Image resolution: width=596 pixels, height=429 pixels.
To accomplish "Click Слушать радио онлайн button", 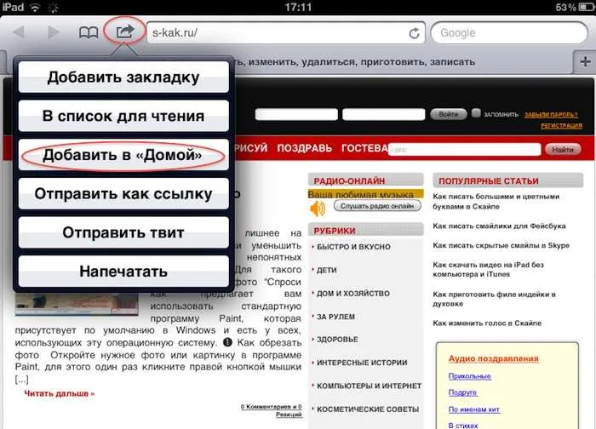I will (x=377, y=206).
